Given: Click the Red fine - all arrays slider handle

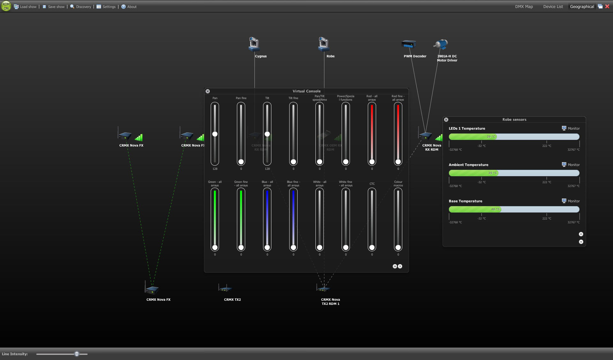Looking at the screenshot, I should (x=398, y=162).
